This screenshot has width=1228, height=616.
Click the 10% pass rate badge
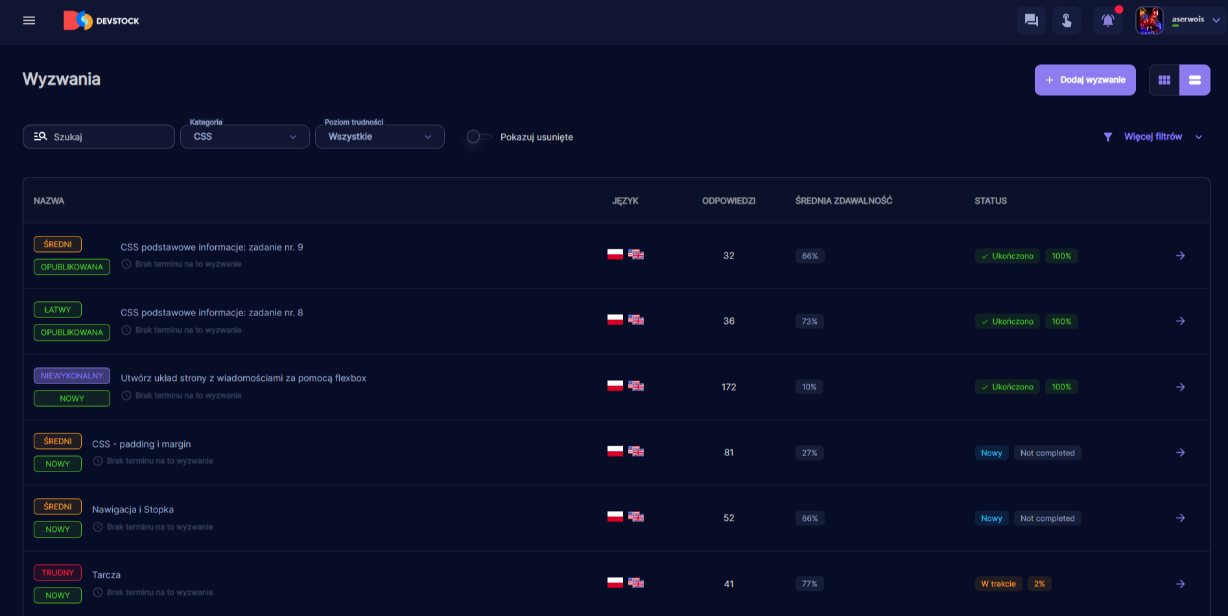pos(809,387)
